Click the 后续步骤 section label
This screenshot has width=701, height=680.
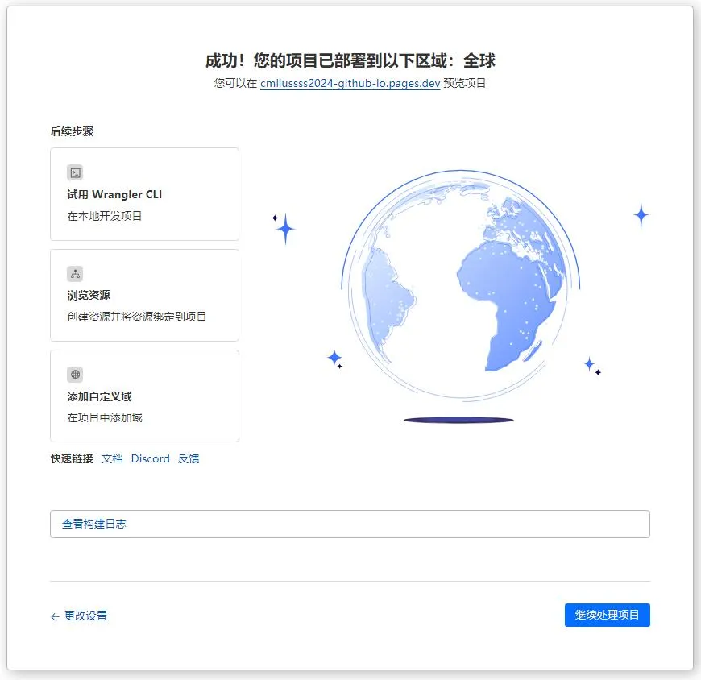click(72, 131)
